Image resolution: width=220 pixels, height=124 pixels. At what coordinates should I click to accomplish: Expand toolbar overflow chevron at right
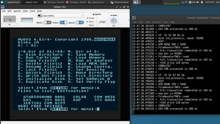click(x=129, y=20)
